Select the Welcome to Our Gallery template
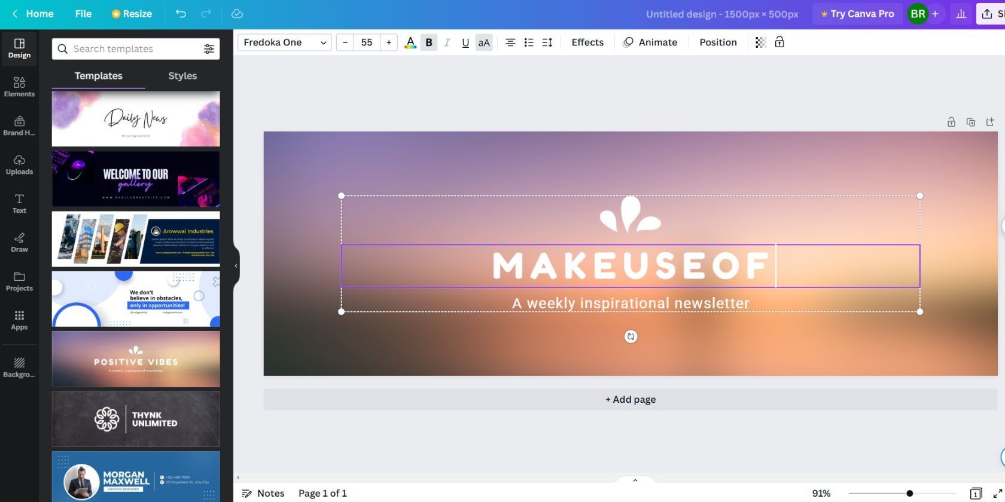Screen dimensions: 1005x502 point(136,179)
